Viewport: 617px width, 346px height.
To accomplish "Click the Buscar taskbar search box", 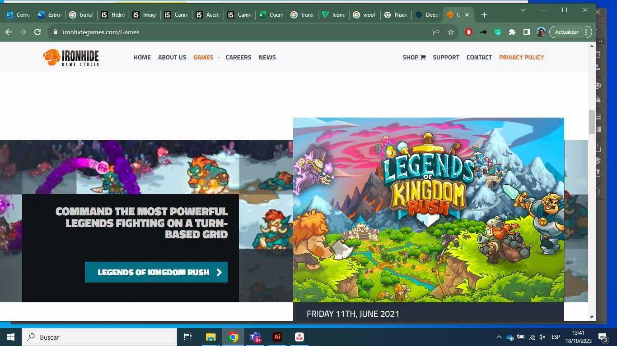I will (x=99, y=337).
